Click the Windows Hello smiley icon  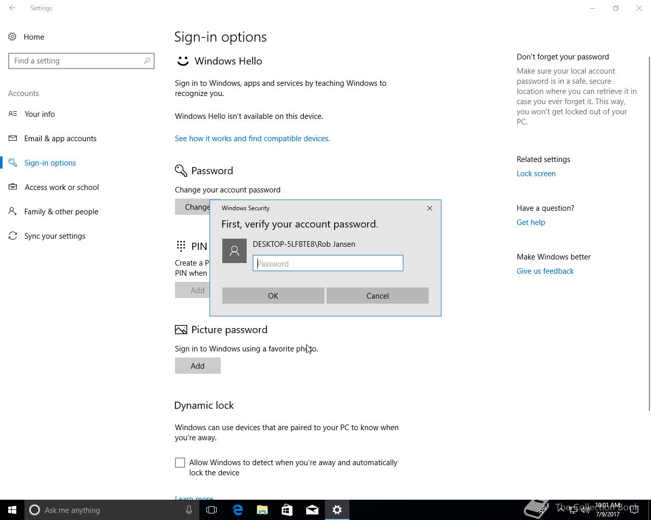click(x=183, y=61)
